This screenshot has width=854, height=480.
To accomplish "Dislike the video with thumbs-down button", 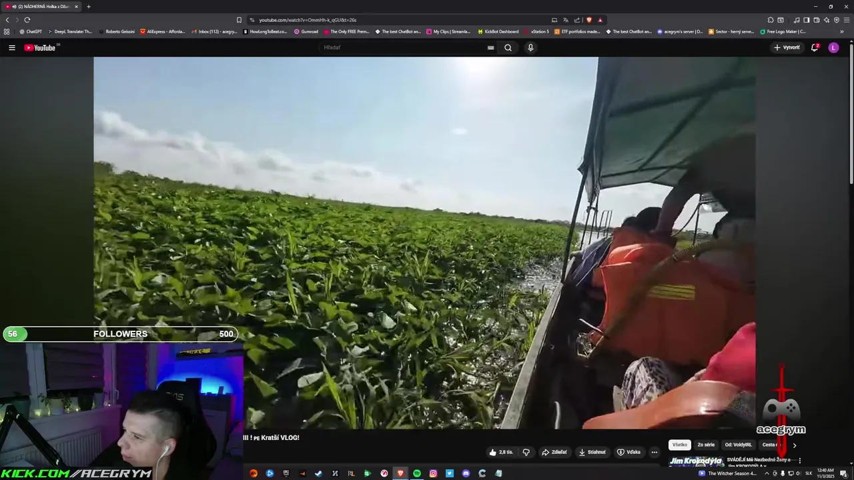I will (526, 452).
